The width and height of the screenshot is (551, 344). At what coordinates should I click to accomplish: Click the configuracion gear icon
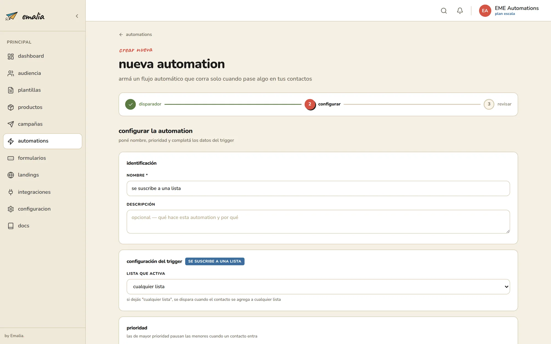coord(11,209)
